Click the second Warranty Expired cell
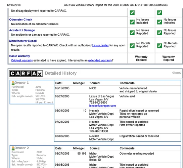This screenshot has width=183, height=168. click(x=169, y=58)
